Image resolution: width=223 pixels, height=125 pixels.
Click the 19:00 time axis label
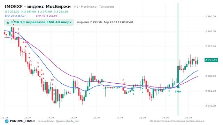pos(28,117)
